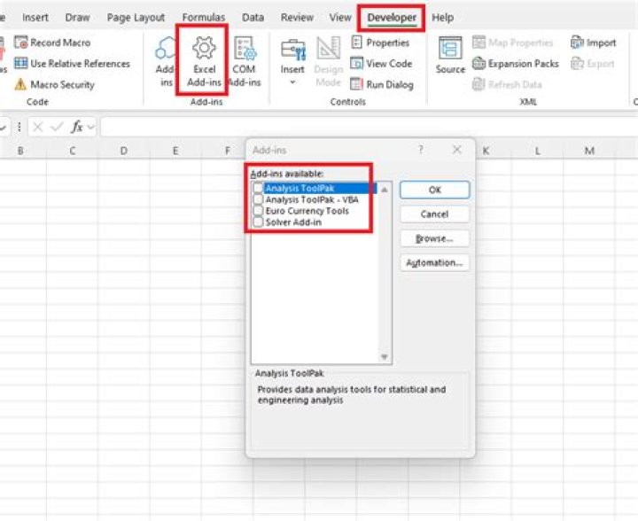Click the formula bar options dots
The width and height of the screenshot is (638, 521).
coord(19,127)
